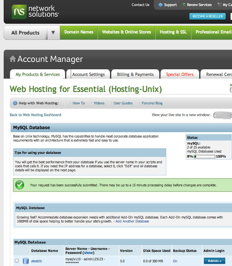The width and height of the screenshot is (232, 266).
Task: Open the User Guides dropdown
Action: point(123,103)
